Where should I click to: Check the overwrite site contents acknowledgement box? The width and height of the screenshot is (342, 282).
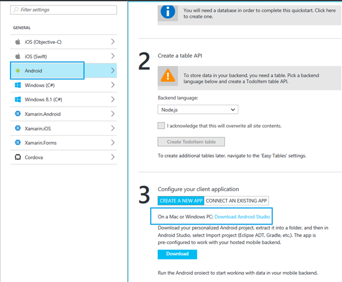pyautogui.click(x=161, y=125)
